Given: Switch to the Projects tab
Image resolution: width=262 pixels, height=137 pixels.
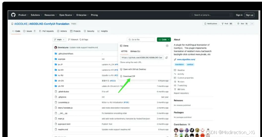Looking at the screenshot, I should (x=75, y=31).
